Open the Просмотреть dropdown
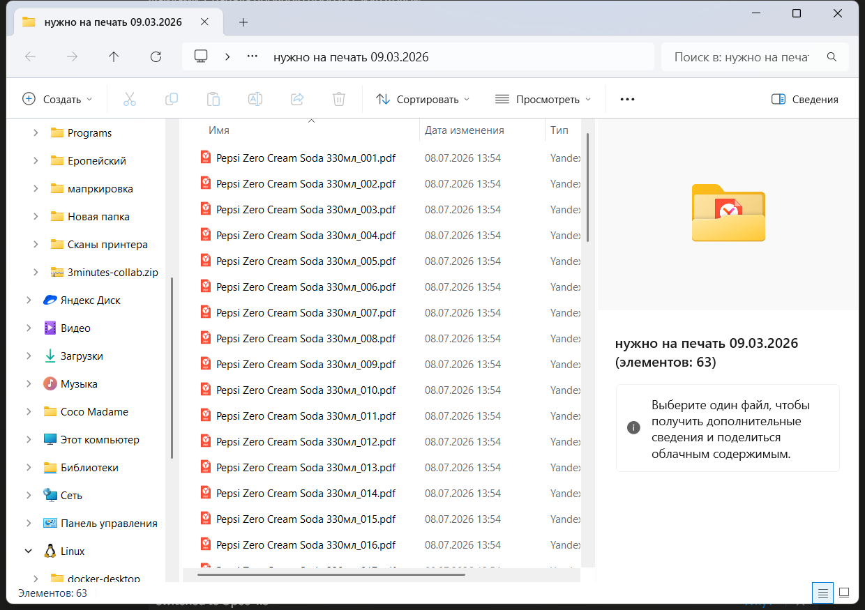Screen dimensions: 865x610 click(x=543, y=99)
